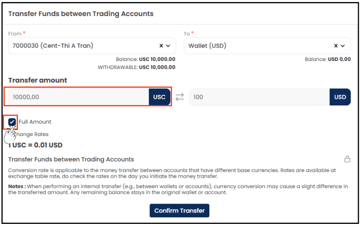362x227 pixels.
Task: Click the Full Amount label
Action: 35,122
